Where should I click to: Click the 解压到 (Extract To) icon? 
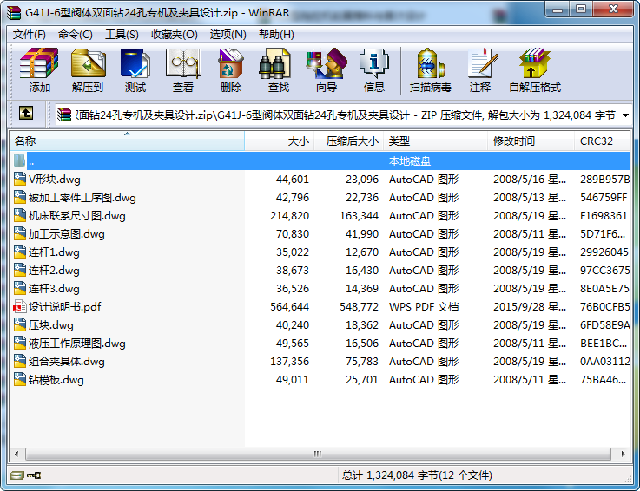click(x=87, y=69)
